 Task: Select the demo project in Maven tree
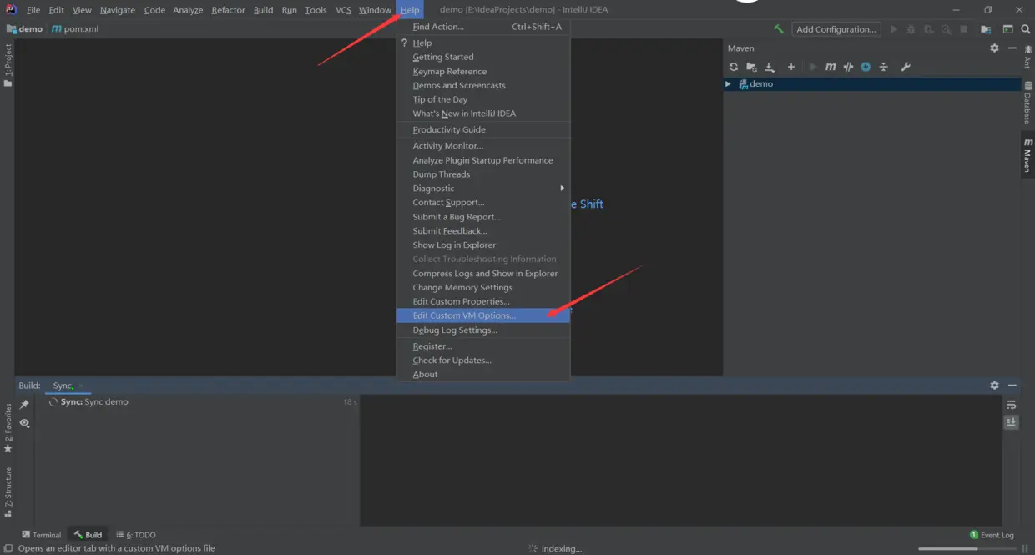click(x=872, y=84)
